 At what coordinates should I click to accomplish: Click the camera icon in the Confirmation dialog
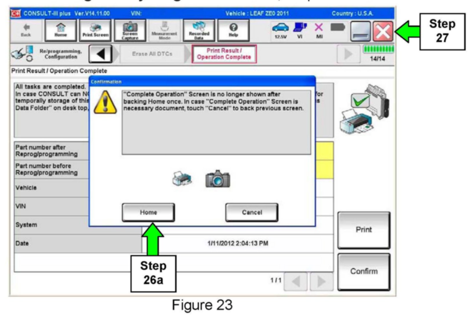[218, 179]
